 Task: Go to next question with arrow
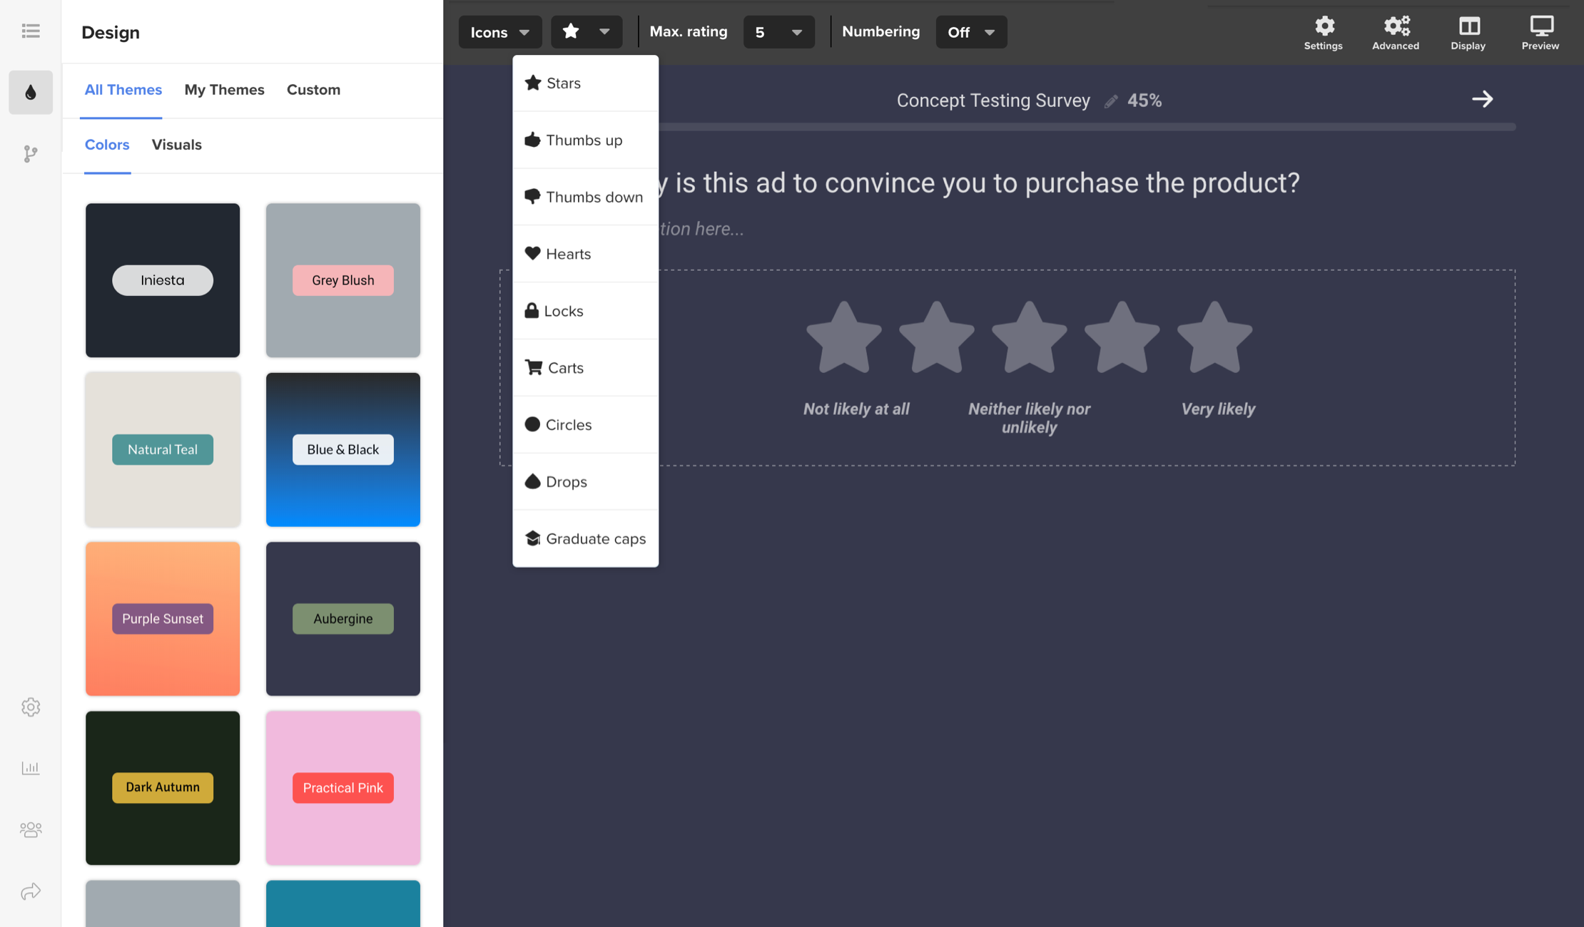tap(1482, 99)
